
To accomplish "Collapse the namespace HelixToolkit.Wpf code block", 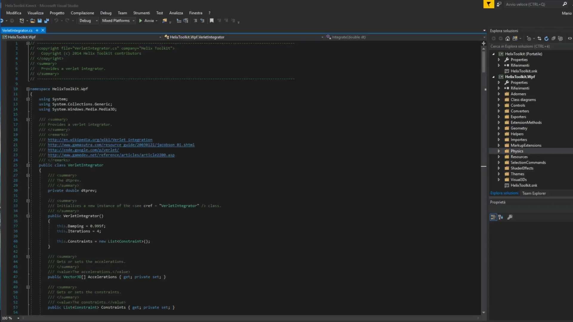I will click(28, 89).
